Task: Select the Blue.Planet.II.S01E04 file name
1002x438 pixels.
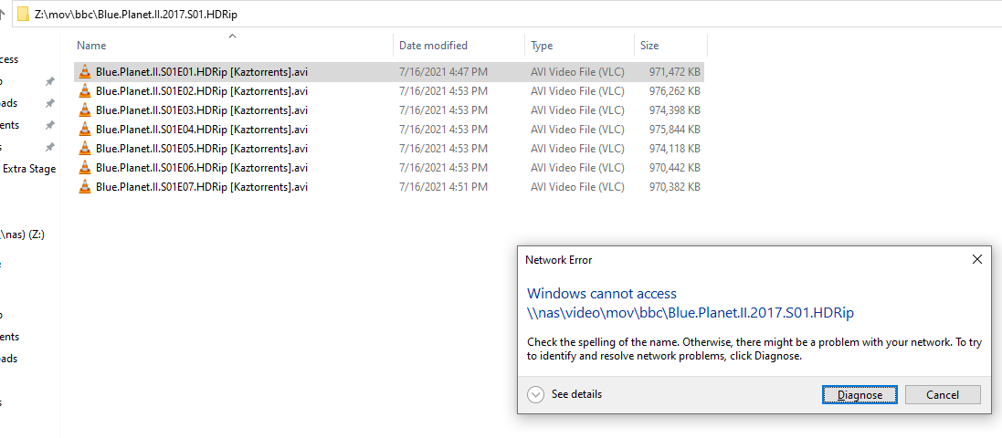Action: [201, 130]
